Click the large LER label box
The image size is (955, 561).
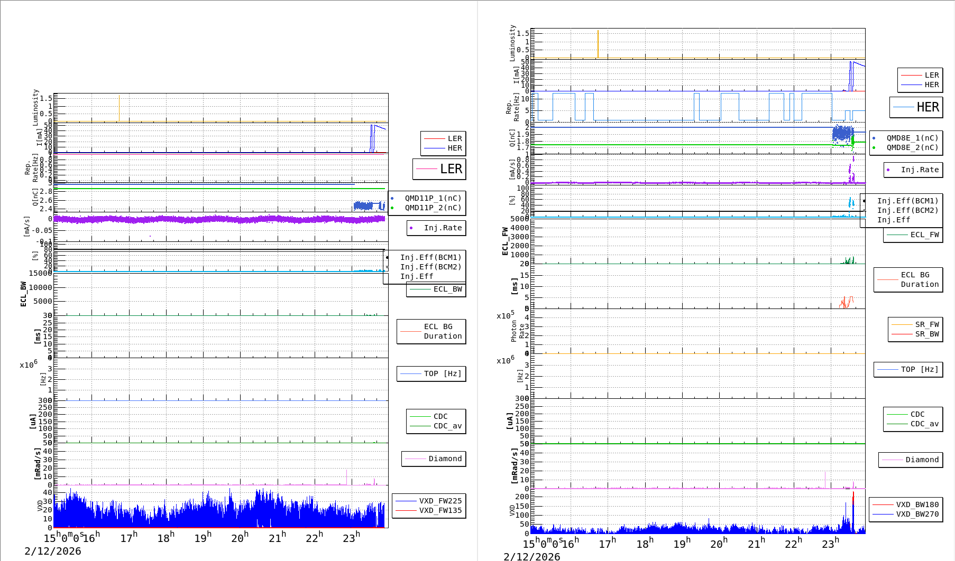tap(439, 169)
